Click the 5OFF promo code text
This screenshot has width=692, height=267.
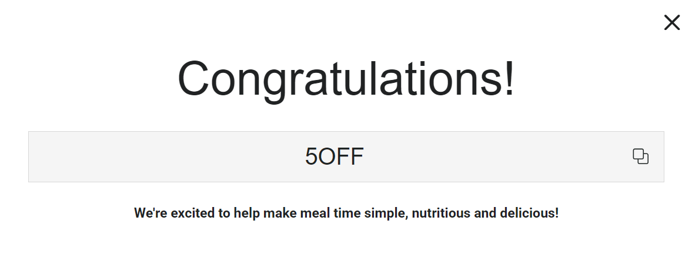pos(334,156)
